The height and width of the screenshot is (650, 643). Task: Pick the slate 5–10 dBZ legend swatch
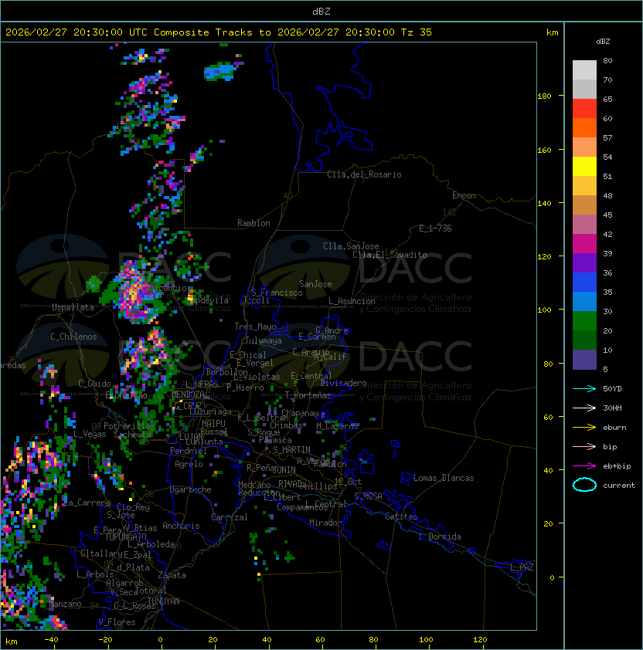584,360
